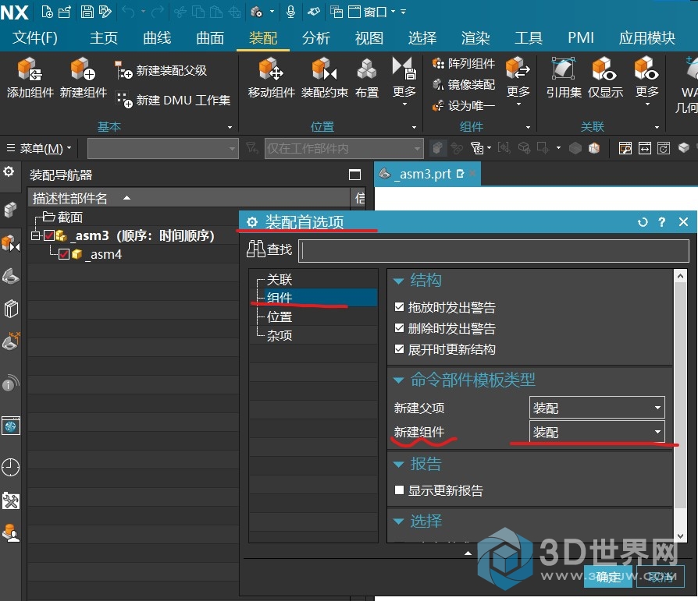698x601 pixels.
Task: Click the Save icon in quick access toolbar
Action: (87, 12)
